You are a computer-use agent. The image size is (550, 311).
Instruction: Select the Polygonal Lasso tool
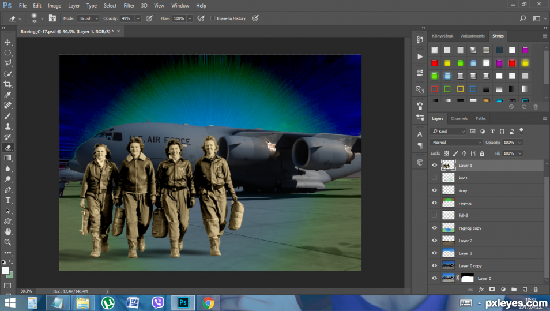tap(7, 63)
